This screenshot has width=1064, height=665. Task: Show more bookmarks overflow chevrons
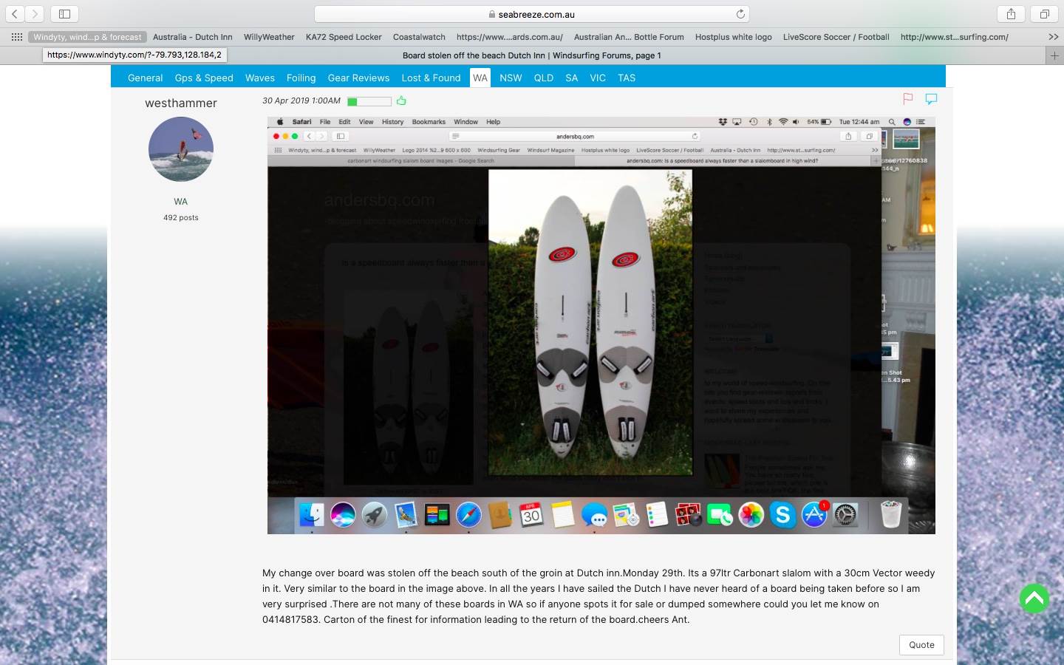pyautogui.click(x=1053, y=37)
